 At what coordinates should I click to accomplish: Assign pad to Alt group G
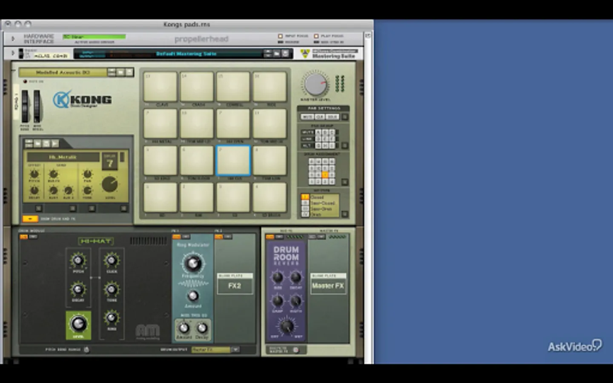coord(318,146)
